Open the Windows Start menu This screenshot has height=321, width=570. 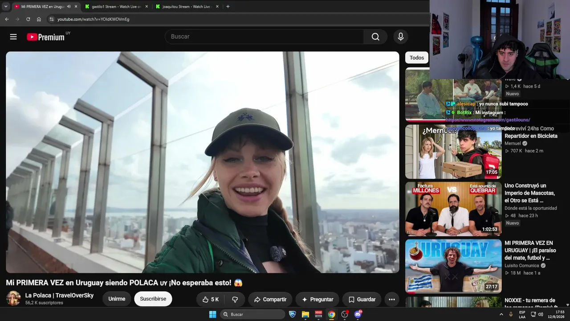coord(213,314)
